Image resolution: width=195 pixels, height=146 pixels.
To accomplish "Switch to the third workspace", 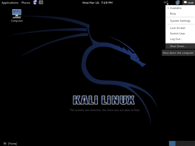I will tap(185, 143).
